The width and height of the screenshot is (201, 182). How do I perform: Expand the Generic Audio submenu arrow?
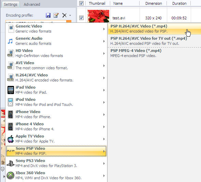(x=104, y=41)
